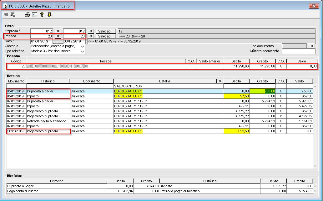The image size is (323, 201).
Task: Click the Movimento column header
Action: pyautogui.click(x=16, y=81)
